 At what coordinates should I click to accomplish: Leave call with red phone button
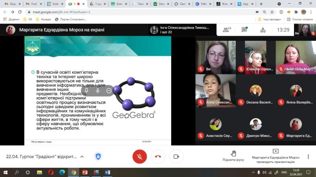[x=158, y=157]
